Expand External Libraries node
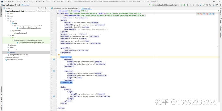The height and width of the screenshot is (111, 222). tap(3, 57)
